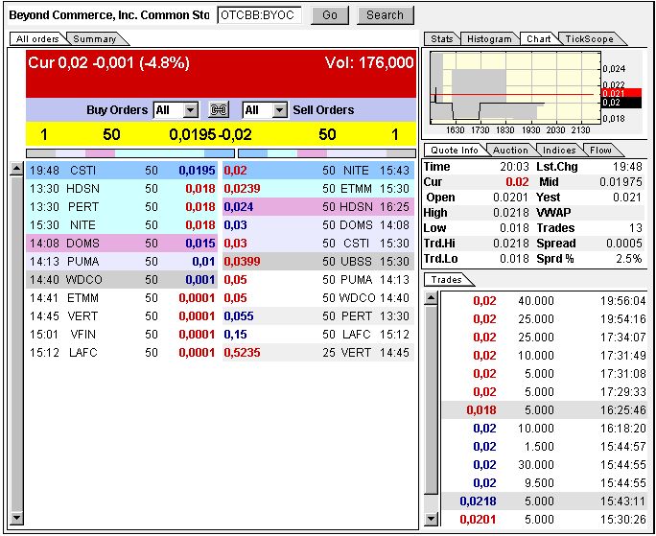Viewport: 656px width, 536px height.
Task: Select the VFIN buy order row
Action: tap(122, 335)
